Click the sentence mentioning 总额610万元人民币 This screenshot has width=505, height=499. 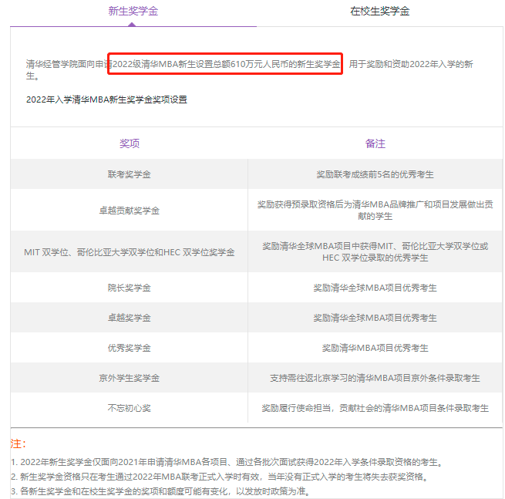[x=250, y=69]
